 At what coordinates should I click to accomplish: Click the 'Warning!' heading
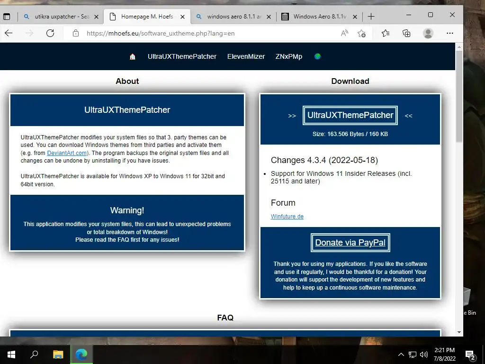(x=127, y=210)
